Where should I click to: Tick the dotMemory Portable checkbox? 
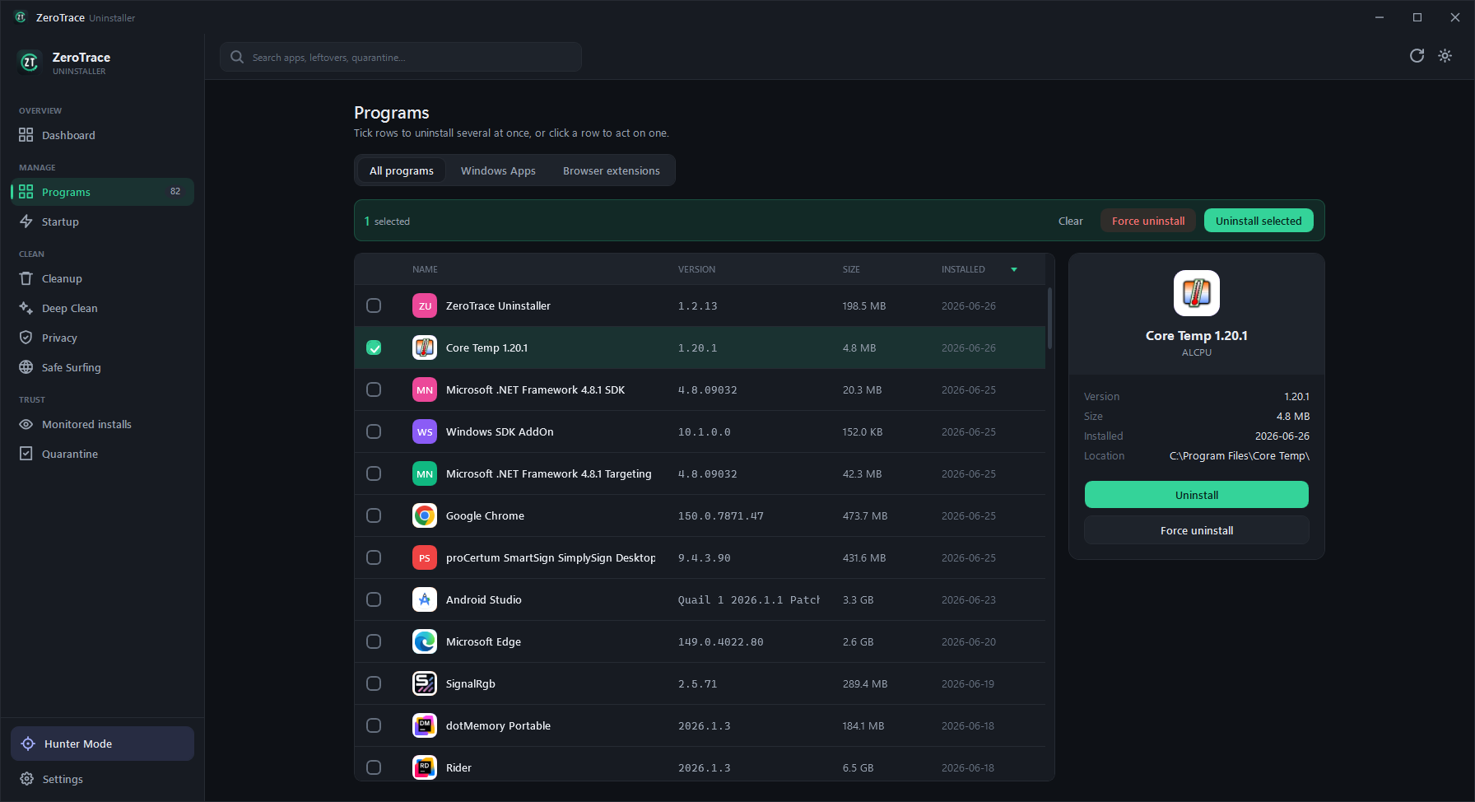(374, 725)
